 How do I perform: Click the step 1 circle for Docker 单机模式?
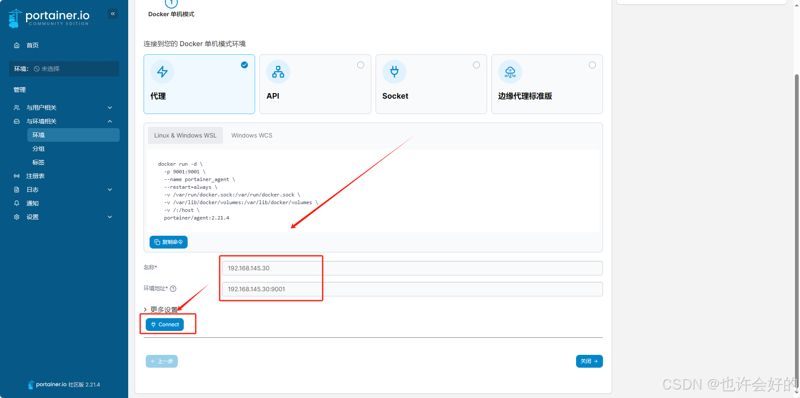click(x=171, y=3)
